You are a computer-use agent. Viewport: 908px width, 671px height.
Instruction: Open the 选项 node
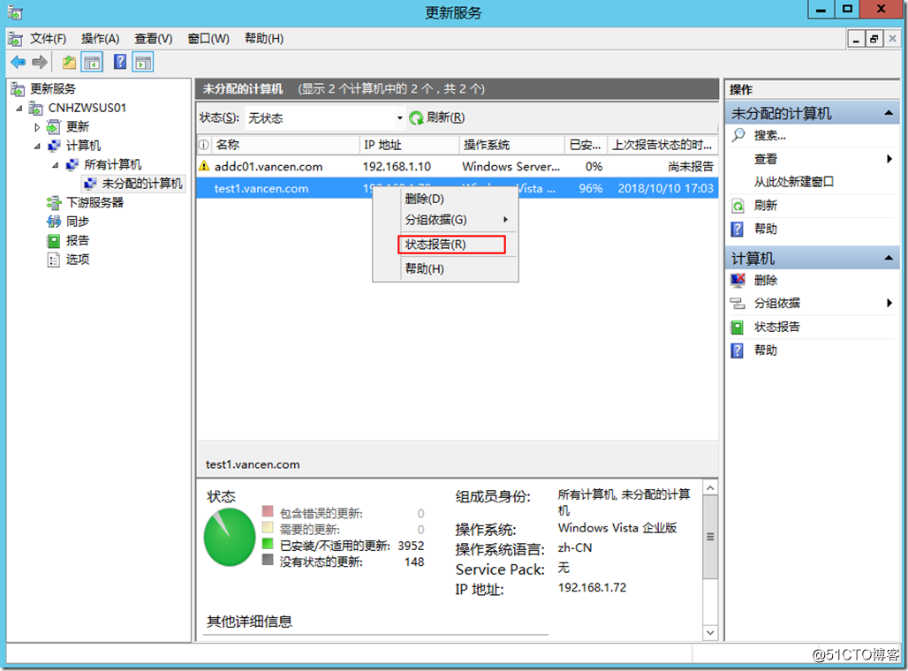78,260
